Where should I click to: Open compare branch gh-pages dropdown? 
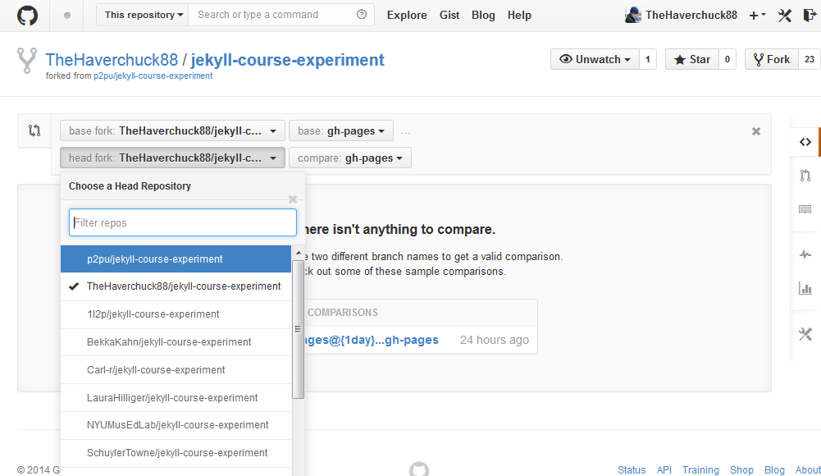(x=349, y=158)
